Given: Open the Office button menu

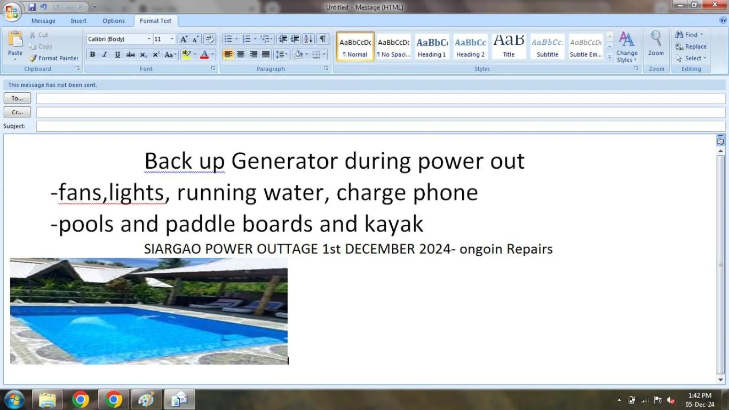Looking at the screenshot, I should click(11, 11).
